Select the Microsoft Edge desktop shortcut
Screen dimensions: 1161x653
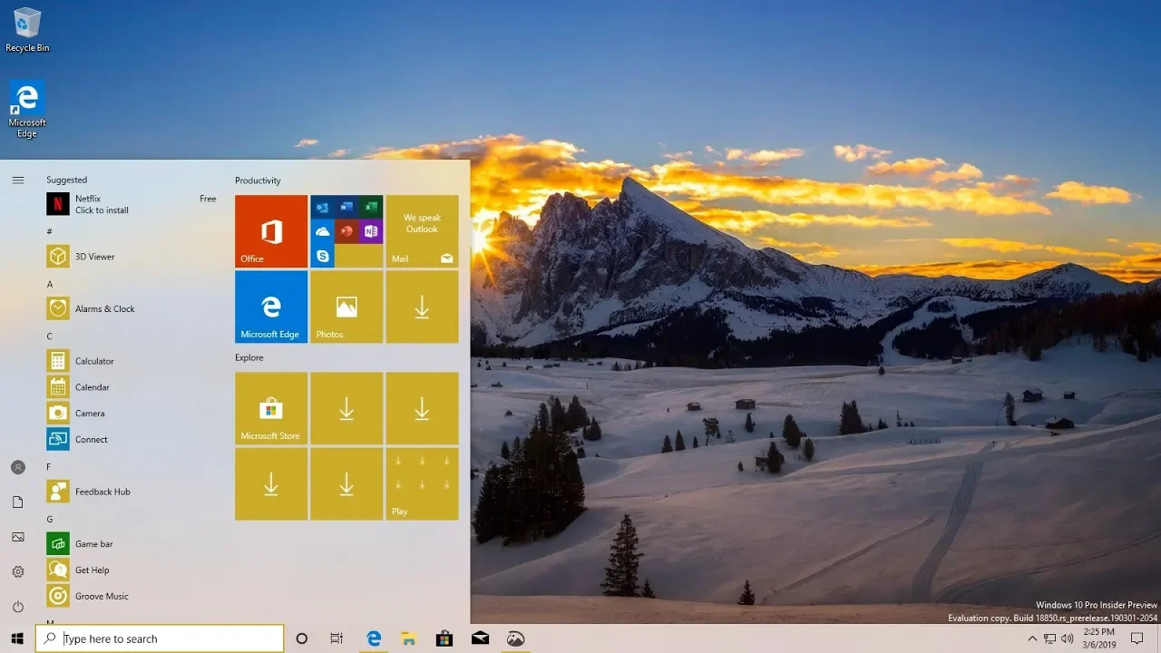point(27,109)
